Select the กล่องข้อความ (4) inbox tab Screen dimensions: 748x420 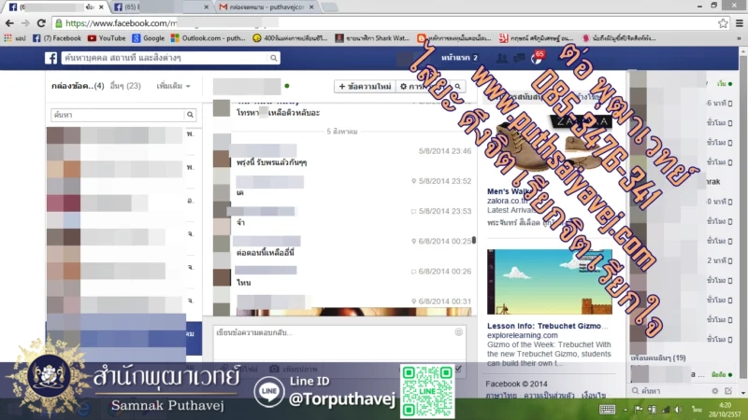pyautogui.click(x=78, y=86)
